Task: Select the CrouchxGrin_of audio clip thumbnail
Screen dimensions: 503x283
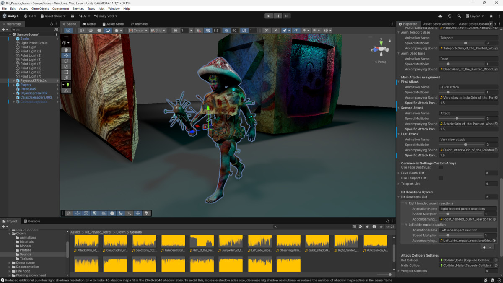Action: click(115, 241)
